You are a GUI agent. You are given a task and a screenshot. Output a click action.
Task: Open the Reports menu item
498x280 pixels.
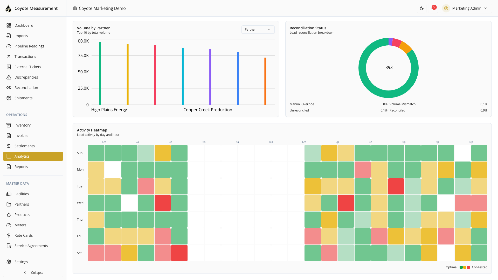(x=21, y=167)
